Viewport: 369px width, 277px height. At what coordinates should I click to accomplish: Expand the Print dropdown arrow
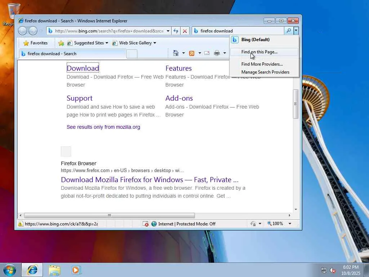(224, 53)
